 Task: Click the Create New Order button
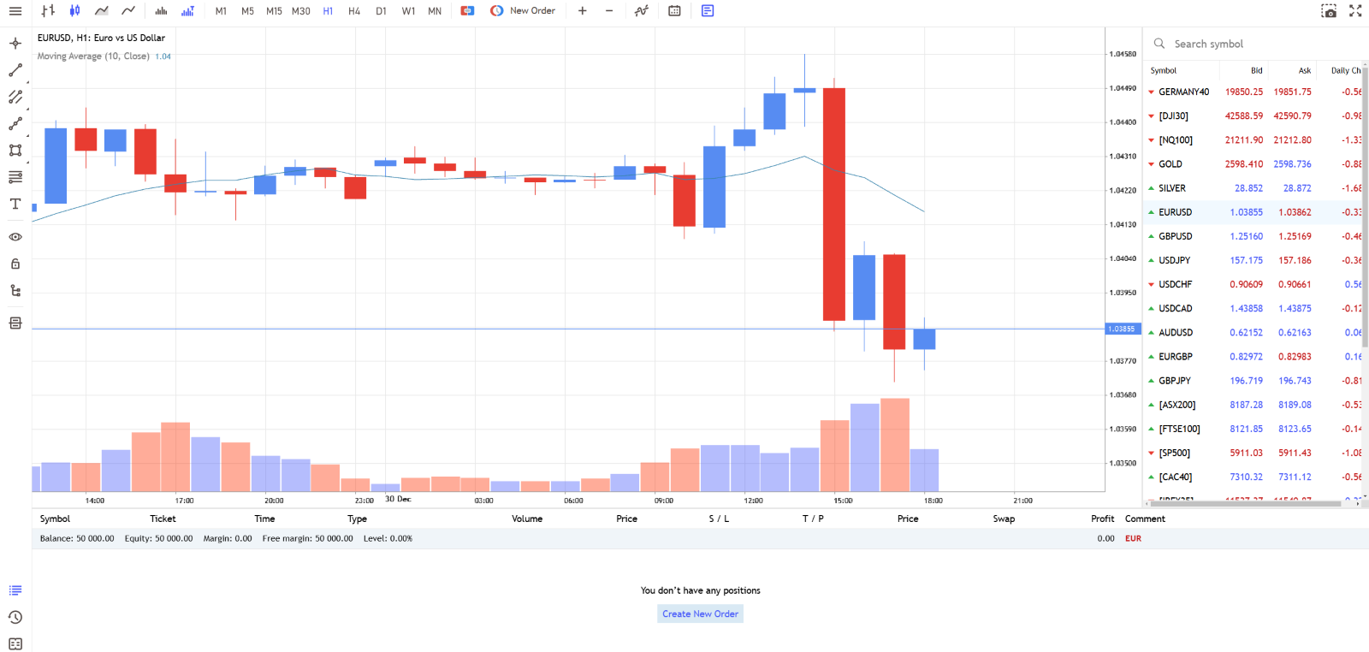[x=700, y=613]
